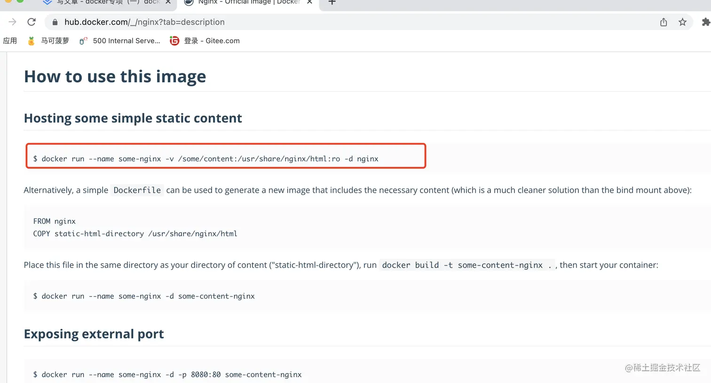Image resolution: width=711 pixels, height=383 pixels.
Task: Click the 'Exposing external port' heading
Action: 94,334
